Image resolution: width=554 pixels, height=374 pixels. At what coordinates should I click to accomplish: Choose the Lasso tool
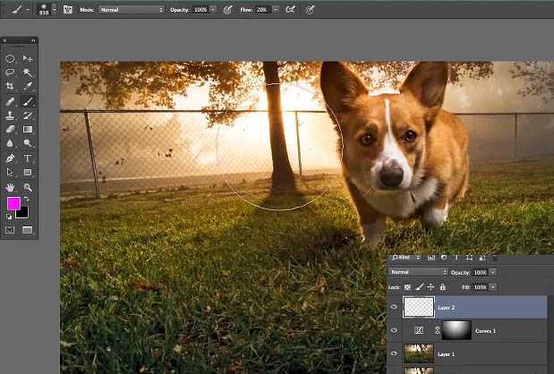10,72
